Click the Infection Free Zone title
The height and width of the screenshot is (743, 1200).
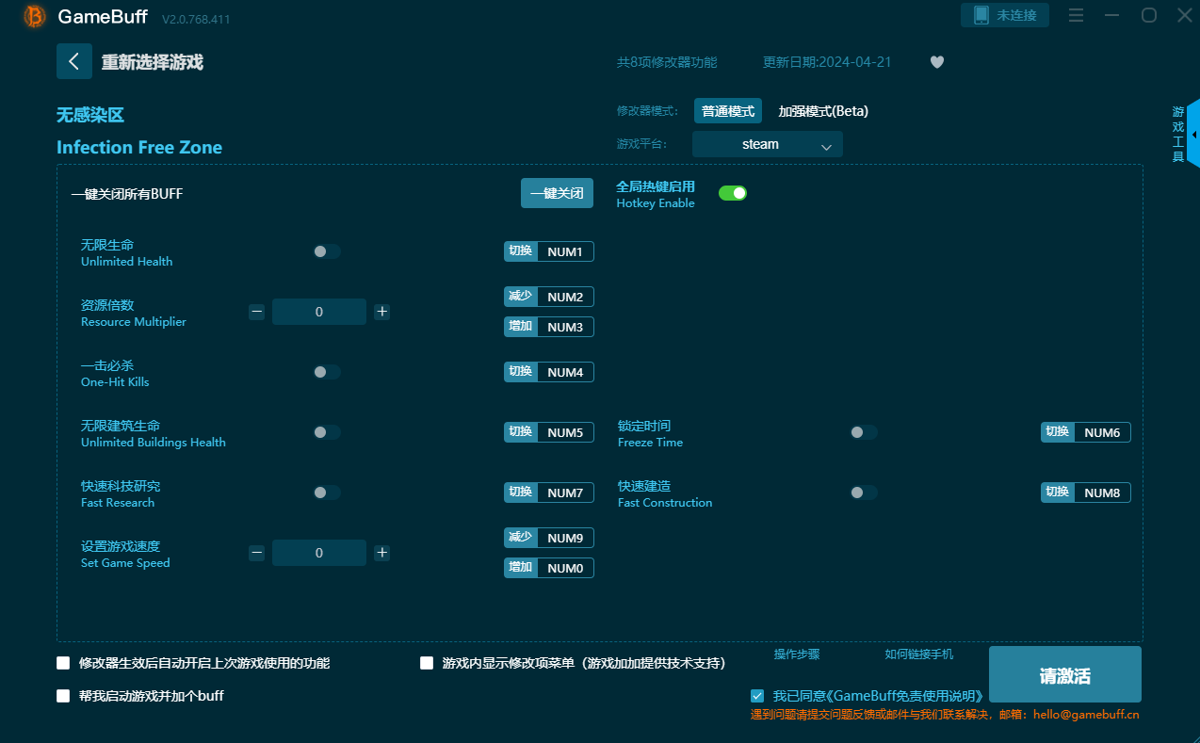[139, 147]
